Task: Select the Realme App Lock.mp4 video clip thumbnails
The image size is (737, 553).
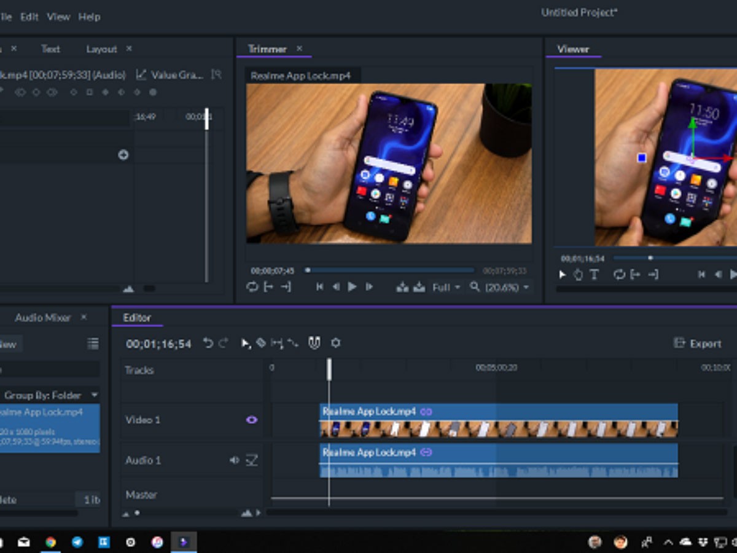Action: 499,429
